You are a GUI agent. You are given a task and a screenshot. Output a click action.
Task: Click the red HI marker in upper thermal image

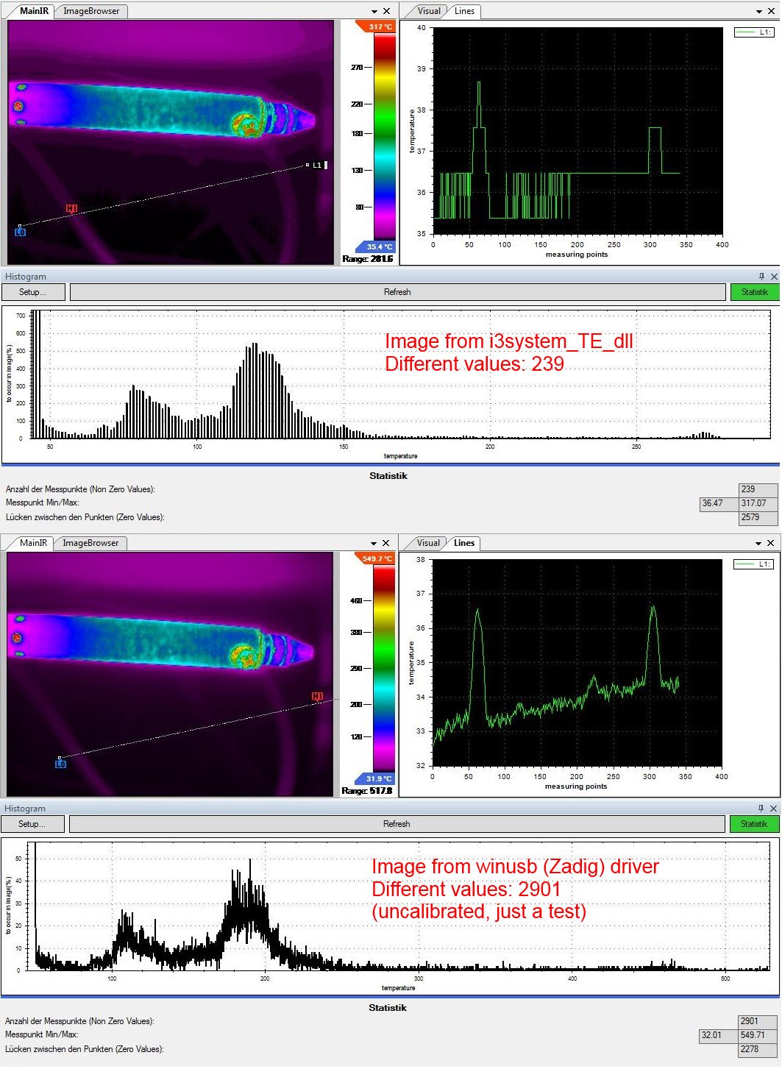[x=71, y=209]
